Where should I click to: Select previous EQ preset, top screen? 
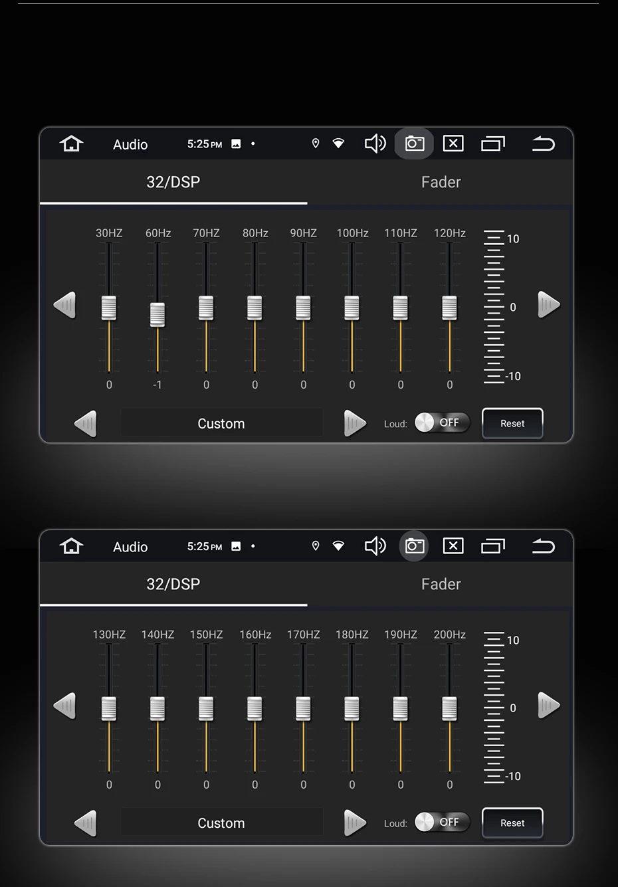coord(86,424)
